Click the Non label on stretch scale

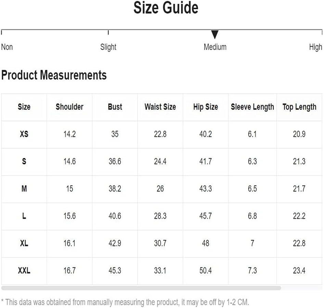coord(7,47)
